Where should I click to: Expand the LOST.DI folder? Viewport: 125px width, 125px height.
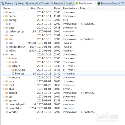pyautogui.click(x=10, y=70)
